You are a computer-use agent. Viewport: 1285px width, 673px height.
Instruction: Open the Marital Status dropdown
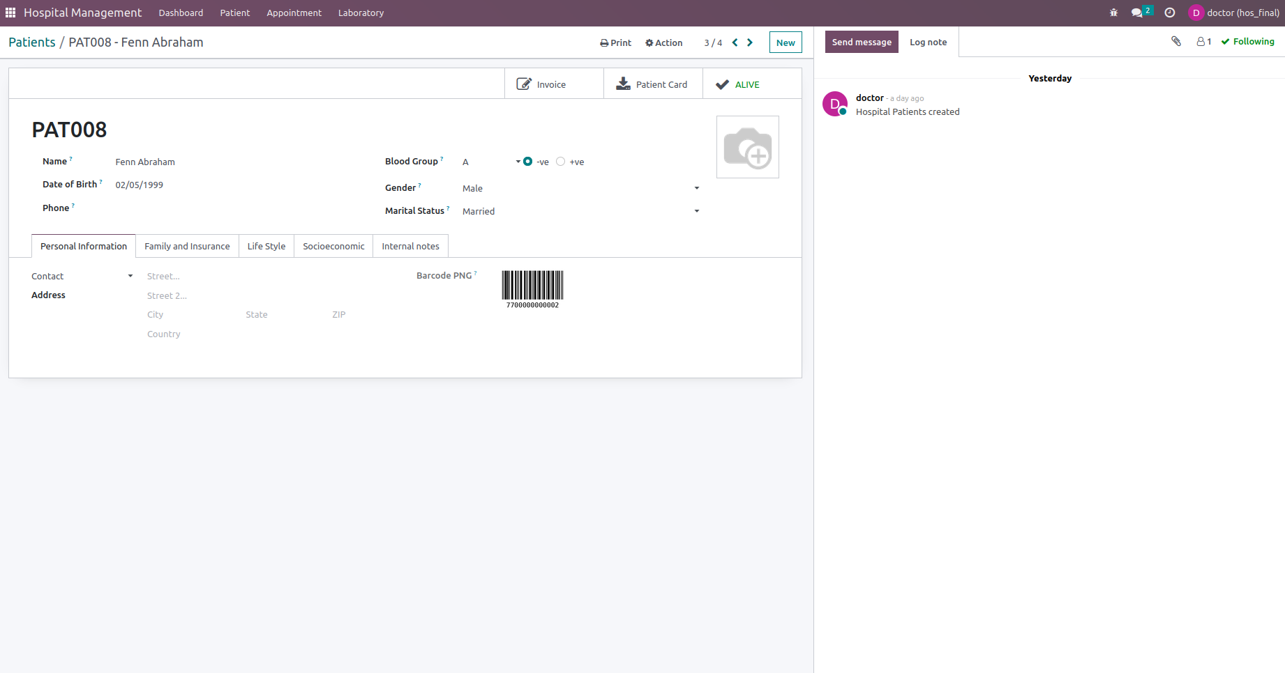click(581, 211)
